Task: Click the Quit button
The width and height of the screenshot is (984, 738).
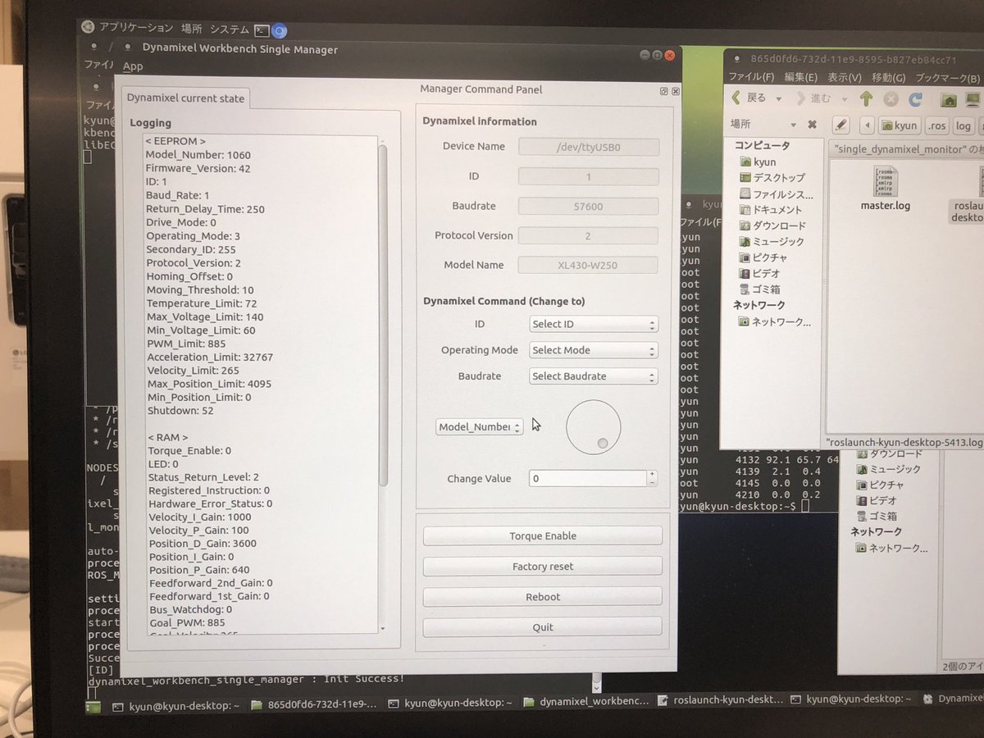Action: coord(543,626)
